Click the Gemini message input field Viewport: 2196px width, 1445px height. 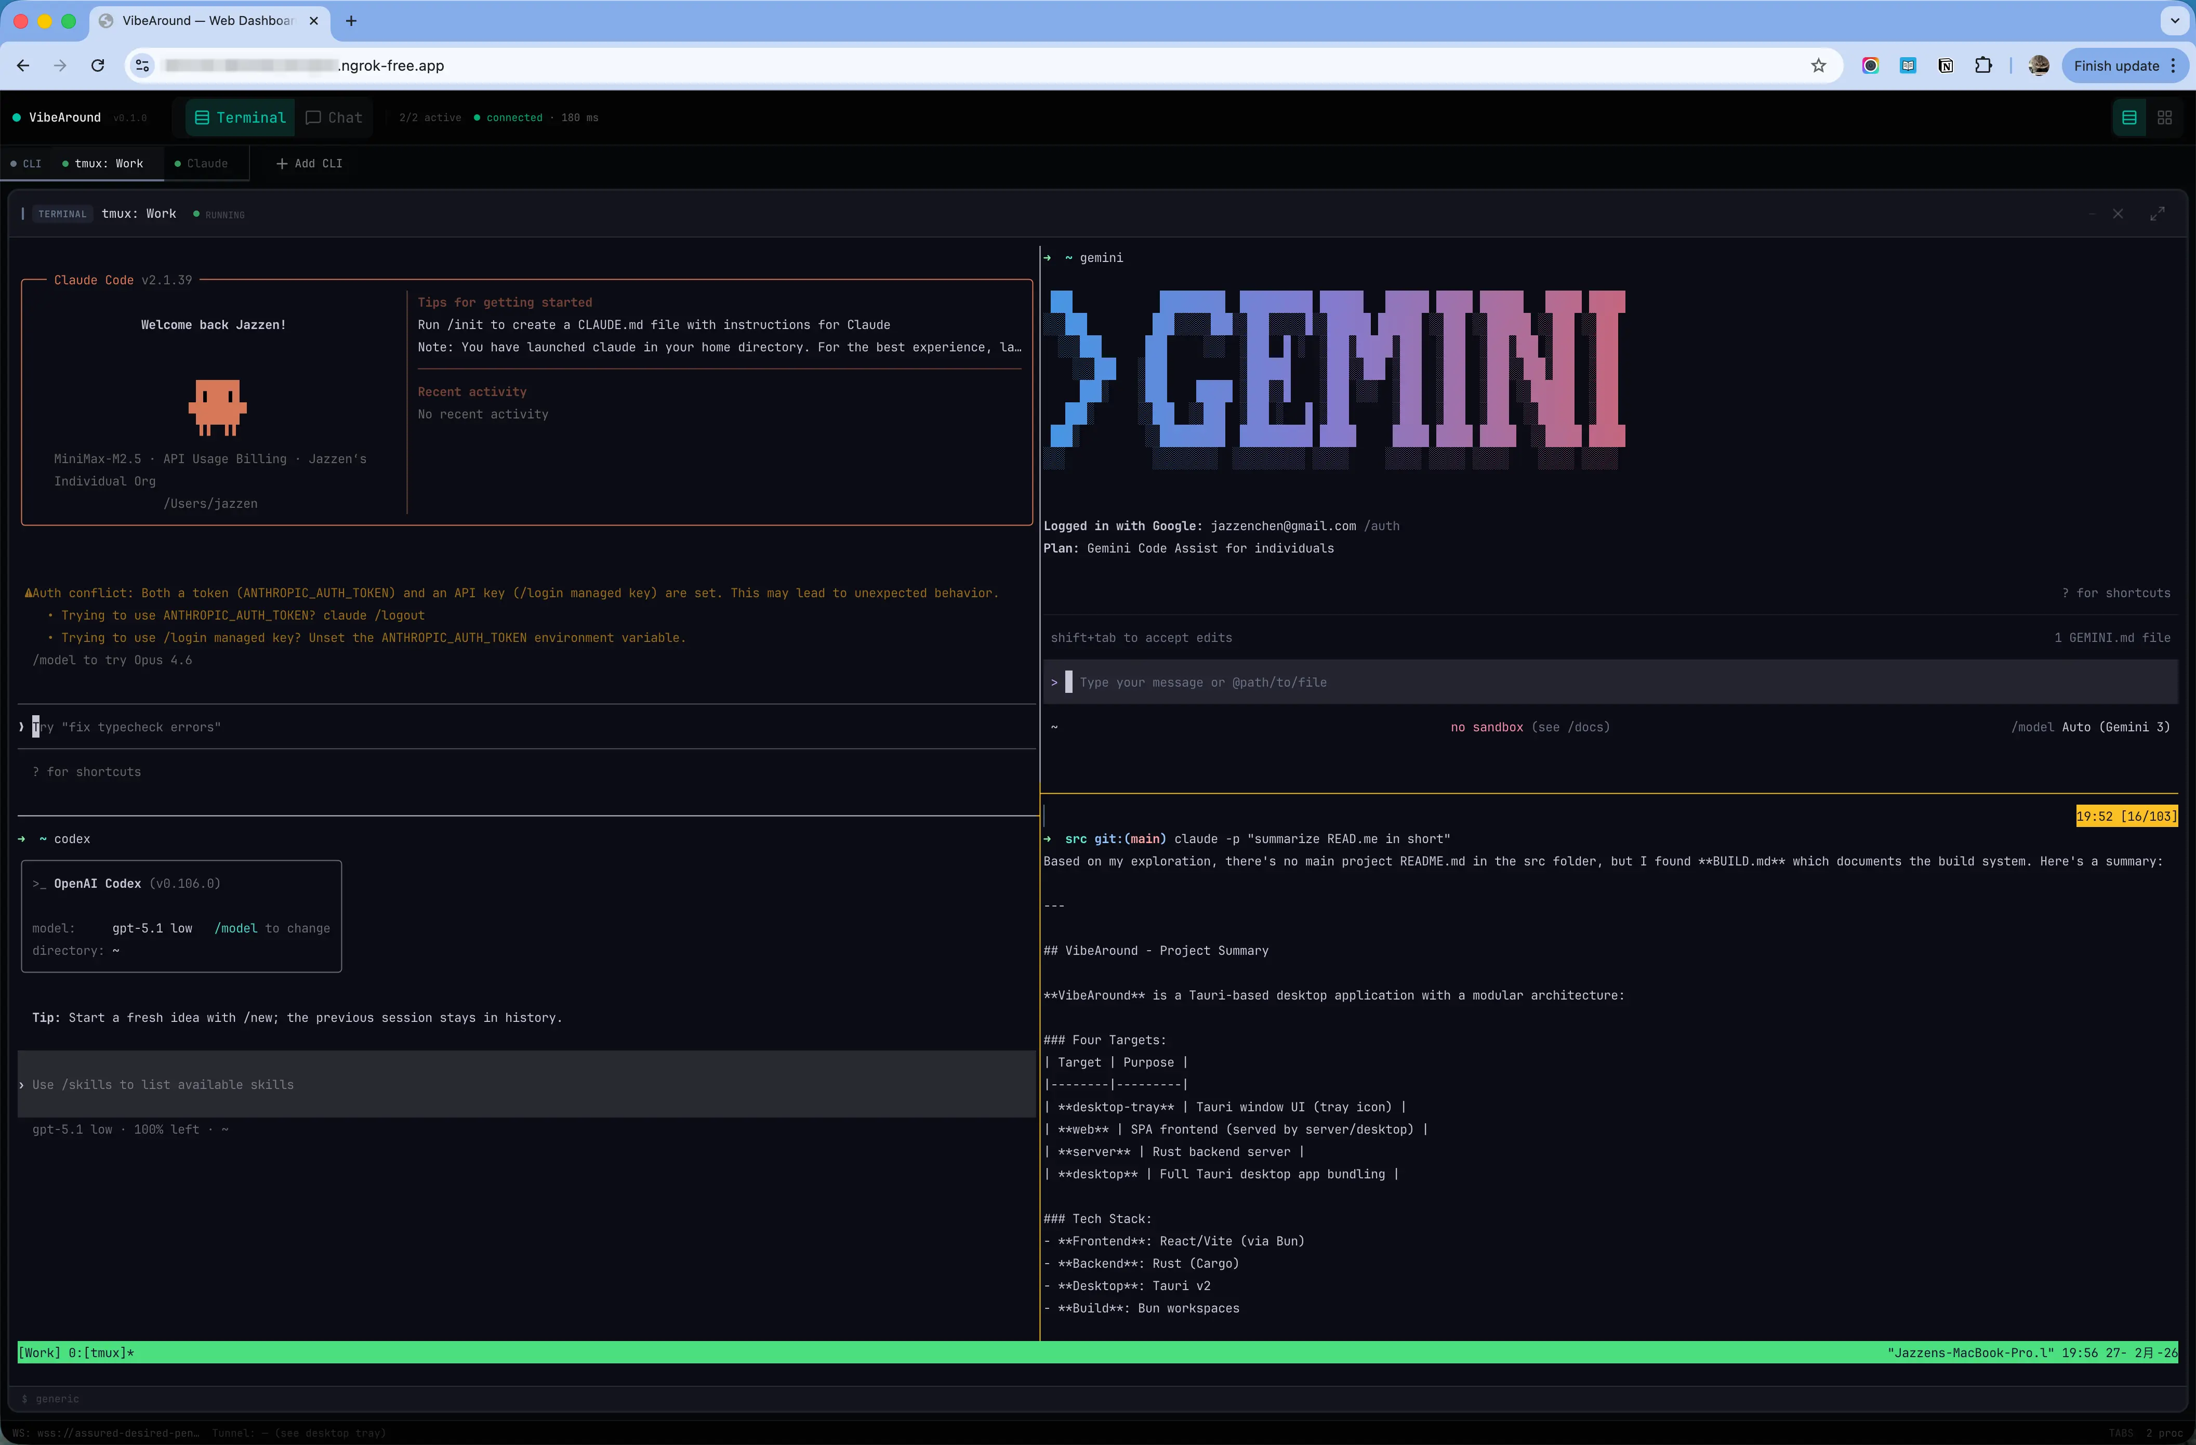click(1569, 682)
